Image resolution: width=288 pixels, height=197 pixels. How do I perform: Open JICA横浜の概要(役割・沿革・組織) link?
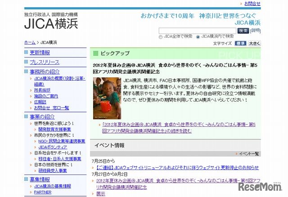pyautogui.click(x=60, y=81)
